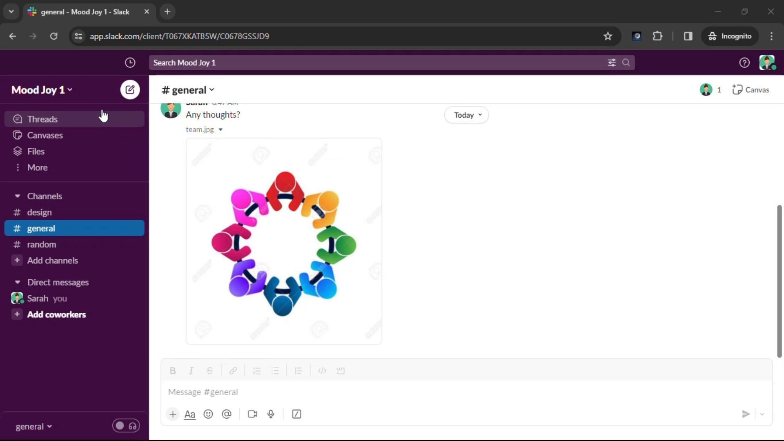
Task: Open search filters icon in search bar
Action: [x=611, y=62]
